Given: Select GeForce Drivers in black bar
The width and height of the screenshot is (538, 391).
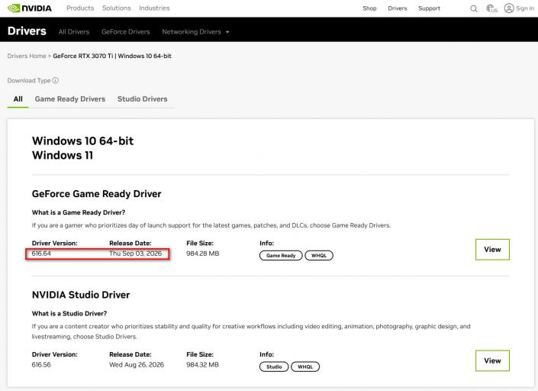Looking at the screenshot, I should click(126, 31).
